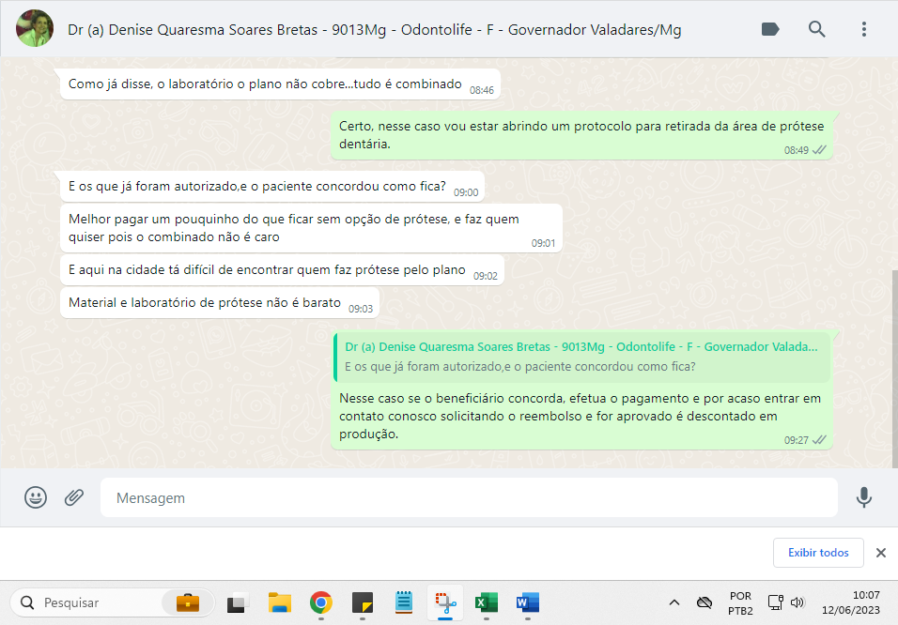
Task: Click the quoted message in the reply bubble
Action: (582, 357)
